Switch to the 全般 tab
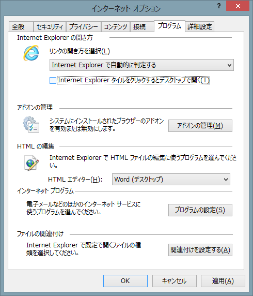This screenshot has width=253, height=296. coord(21,26)
